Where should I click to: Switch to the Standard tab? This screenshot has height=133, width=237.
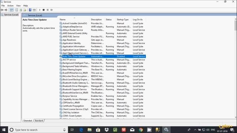(x=39, y=121)
